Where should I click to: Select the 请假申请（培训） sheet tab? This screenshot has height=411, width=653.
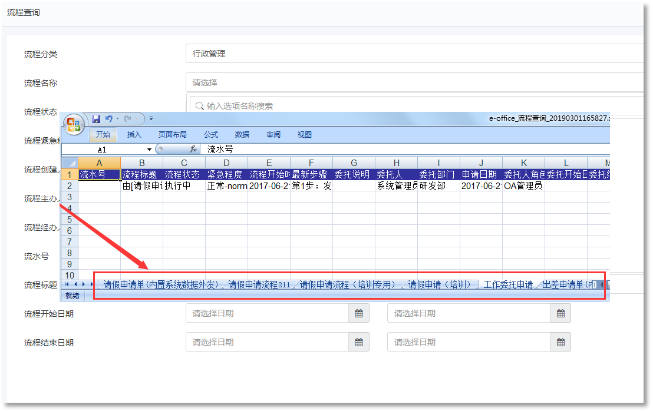point(440,284)
